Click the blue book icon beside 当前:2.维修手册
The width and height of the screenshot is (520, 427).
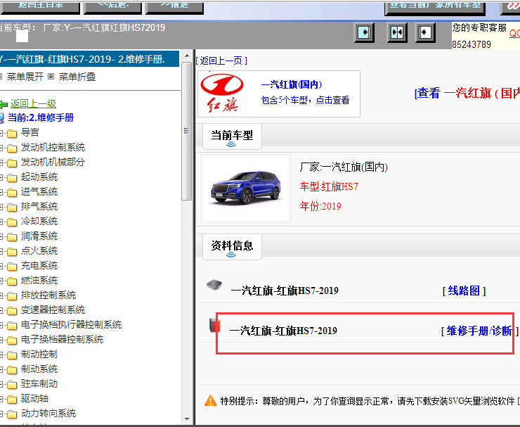2,118
